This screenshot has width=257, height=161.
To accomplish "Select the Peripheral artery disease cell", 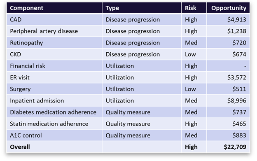I will coord(54,31).
